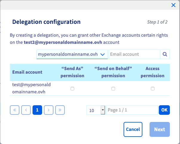Viewport: 180px width, 144px height.
Task: Check Access permission for test account
Action: click(x=153, y=89)
